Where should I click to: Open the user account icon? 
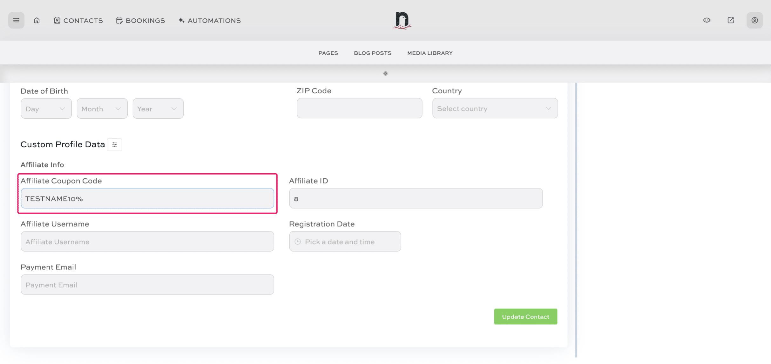point(754,20)
